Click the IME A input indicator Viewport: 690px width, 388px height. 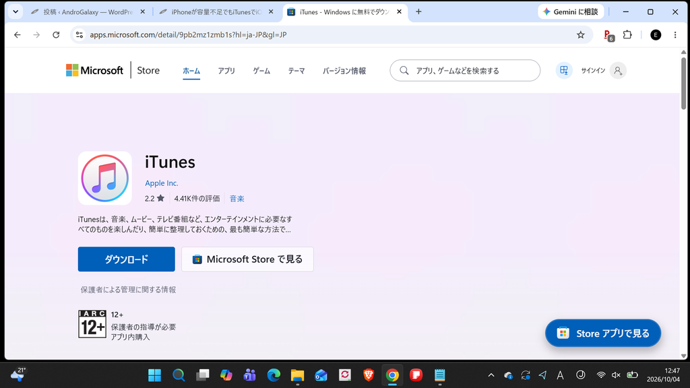pyautogui.click(x=560, y=375)
